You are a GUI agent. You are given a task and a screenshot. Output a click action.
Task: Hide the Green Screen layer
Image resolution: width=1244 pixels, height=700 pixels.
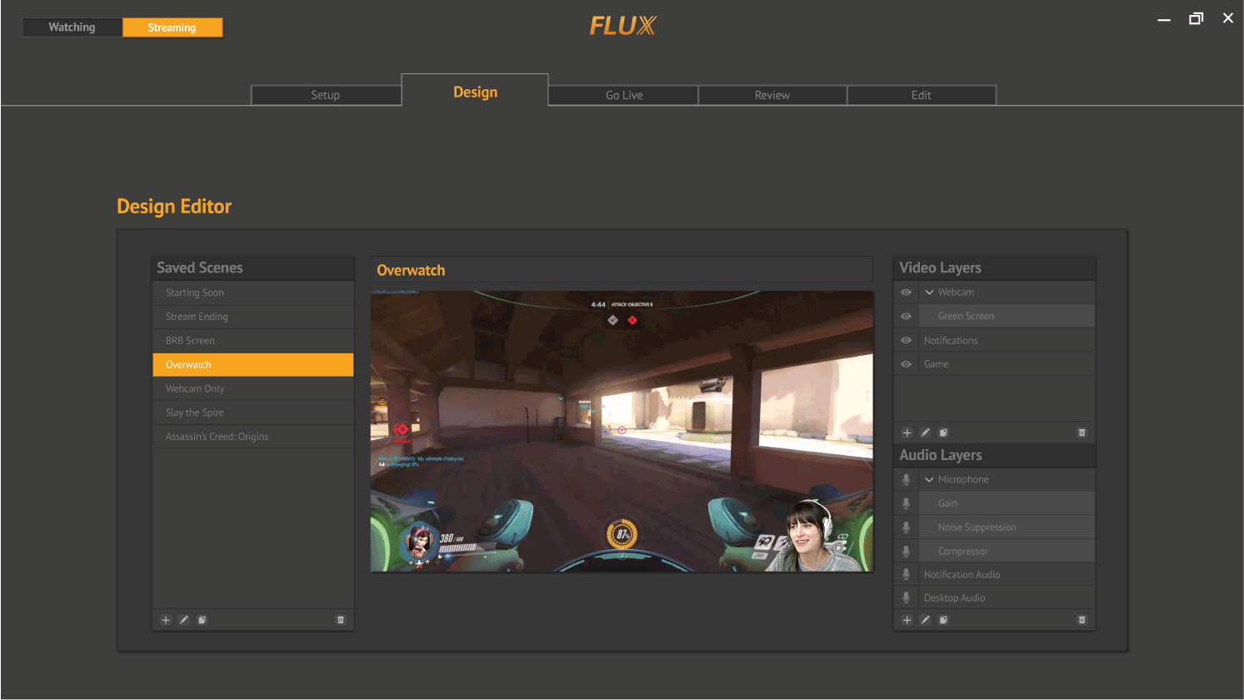click(906, 317)
